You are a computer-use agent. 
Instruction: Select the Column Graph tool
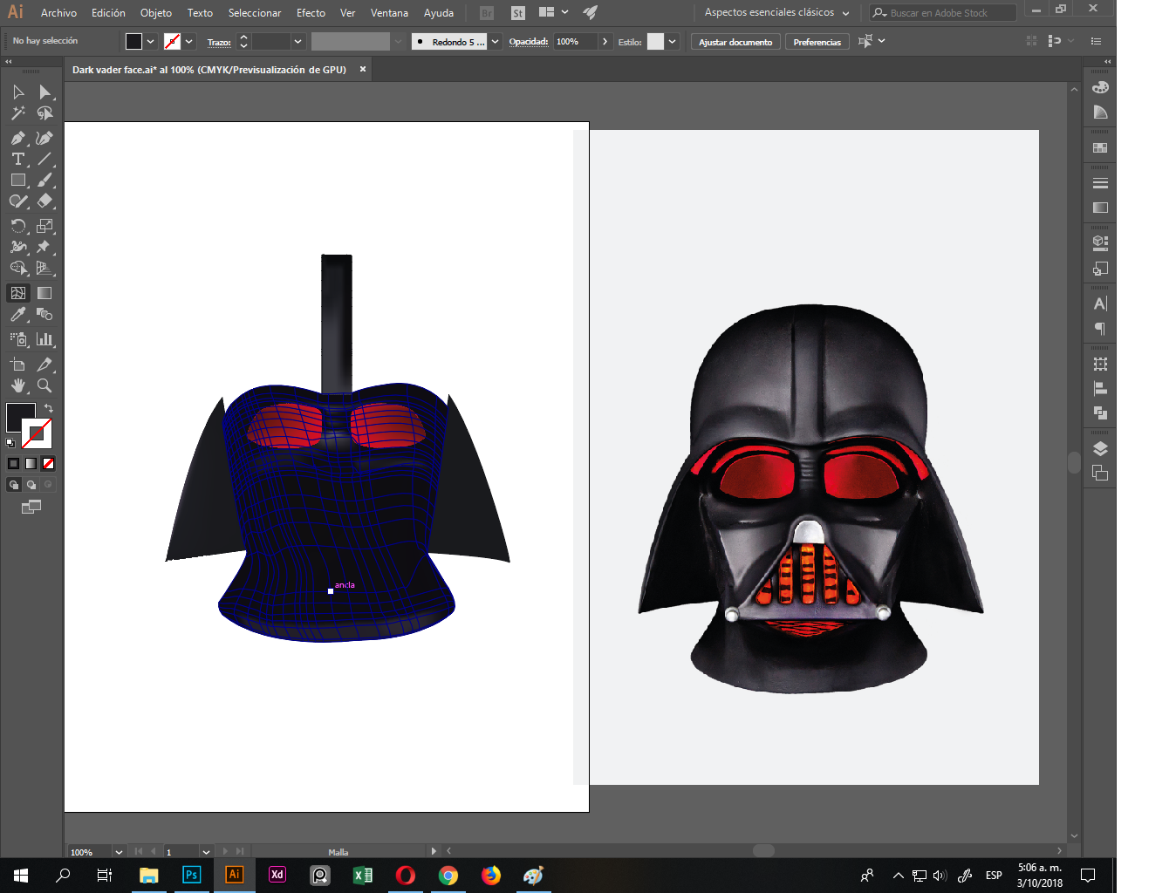[44, 339]
